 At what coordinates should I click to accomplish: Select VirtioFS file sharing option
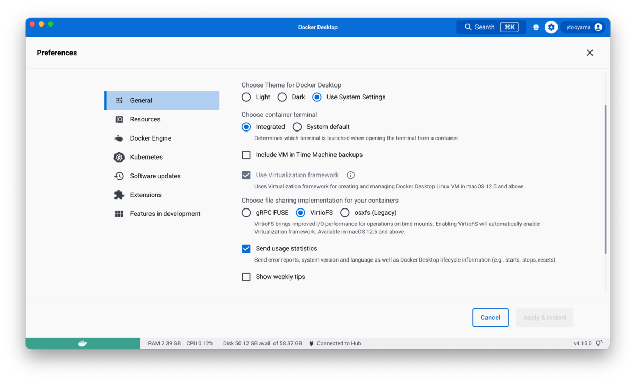(301, 213)
